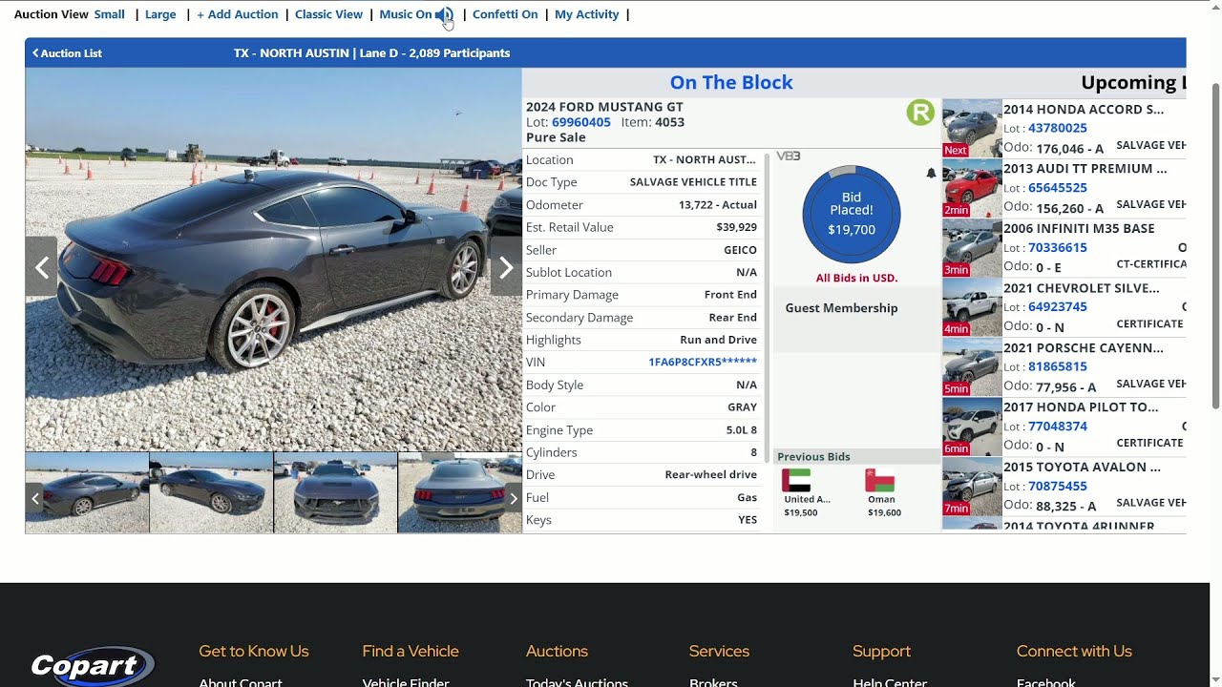Click the Copart logo in footer
Viewport: 1222px width, 687px height.
[93, 665]
